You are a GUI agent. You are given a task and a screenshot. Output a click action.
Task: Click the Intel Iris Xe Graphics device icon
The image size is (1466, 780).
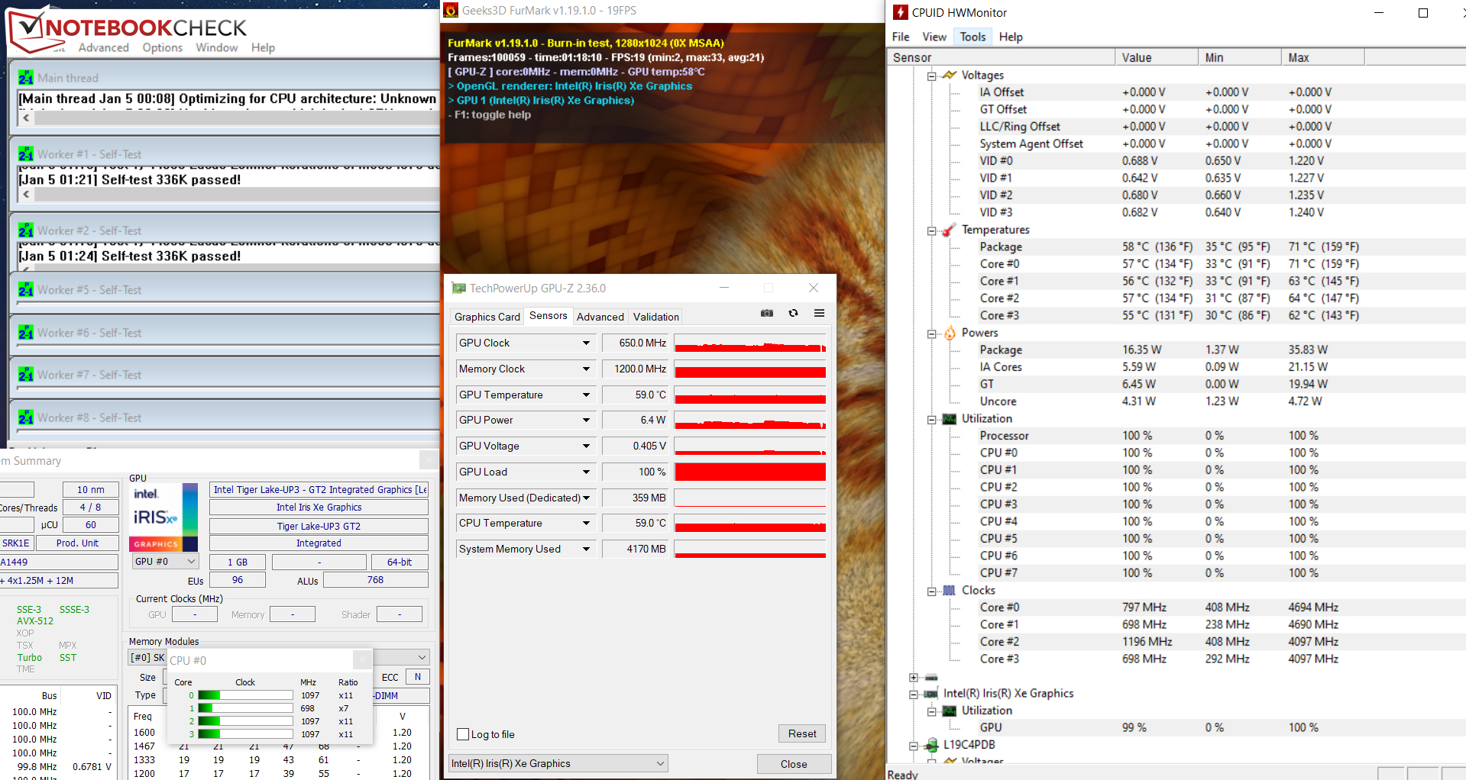tap(931, 693)
